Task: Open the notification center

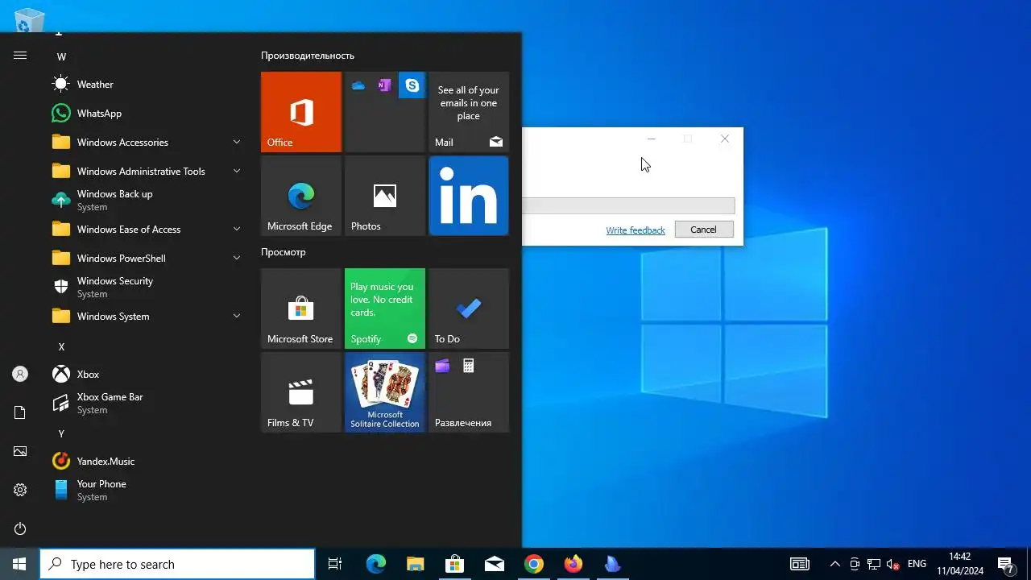Action: [1006, 564]
